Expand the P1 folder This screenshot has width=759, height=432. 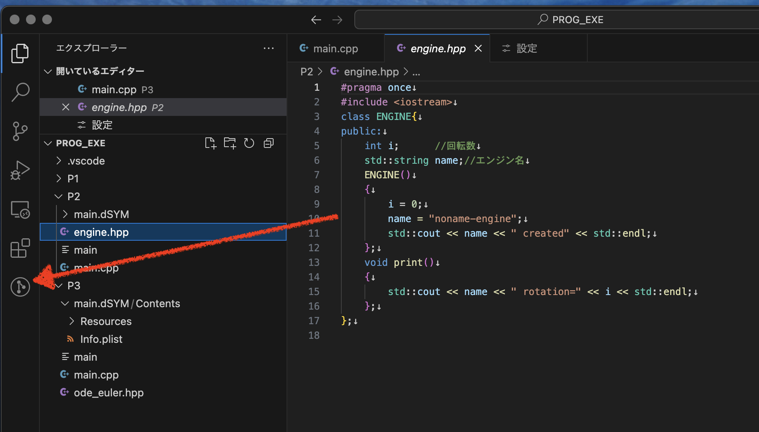[58, 179]
